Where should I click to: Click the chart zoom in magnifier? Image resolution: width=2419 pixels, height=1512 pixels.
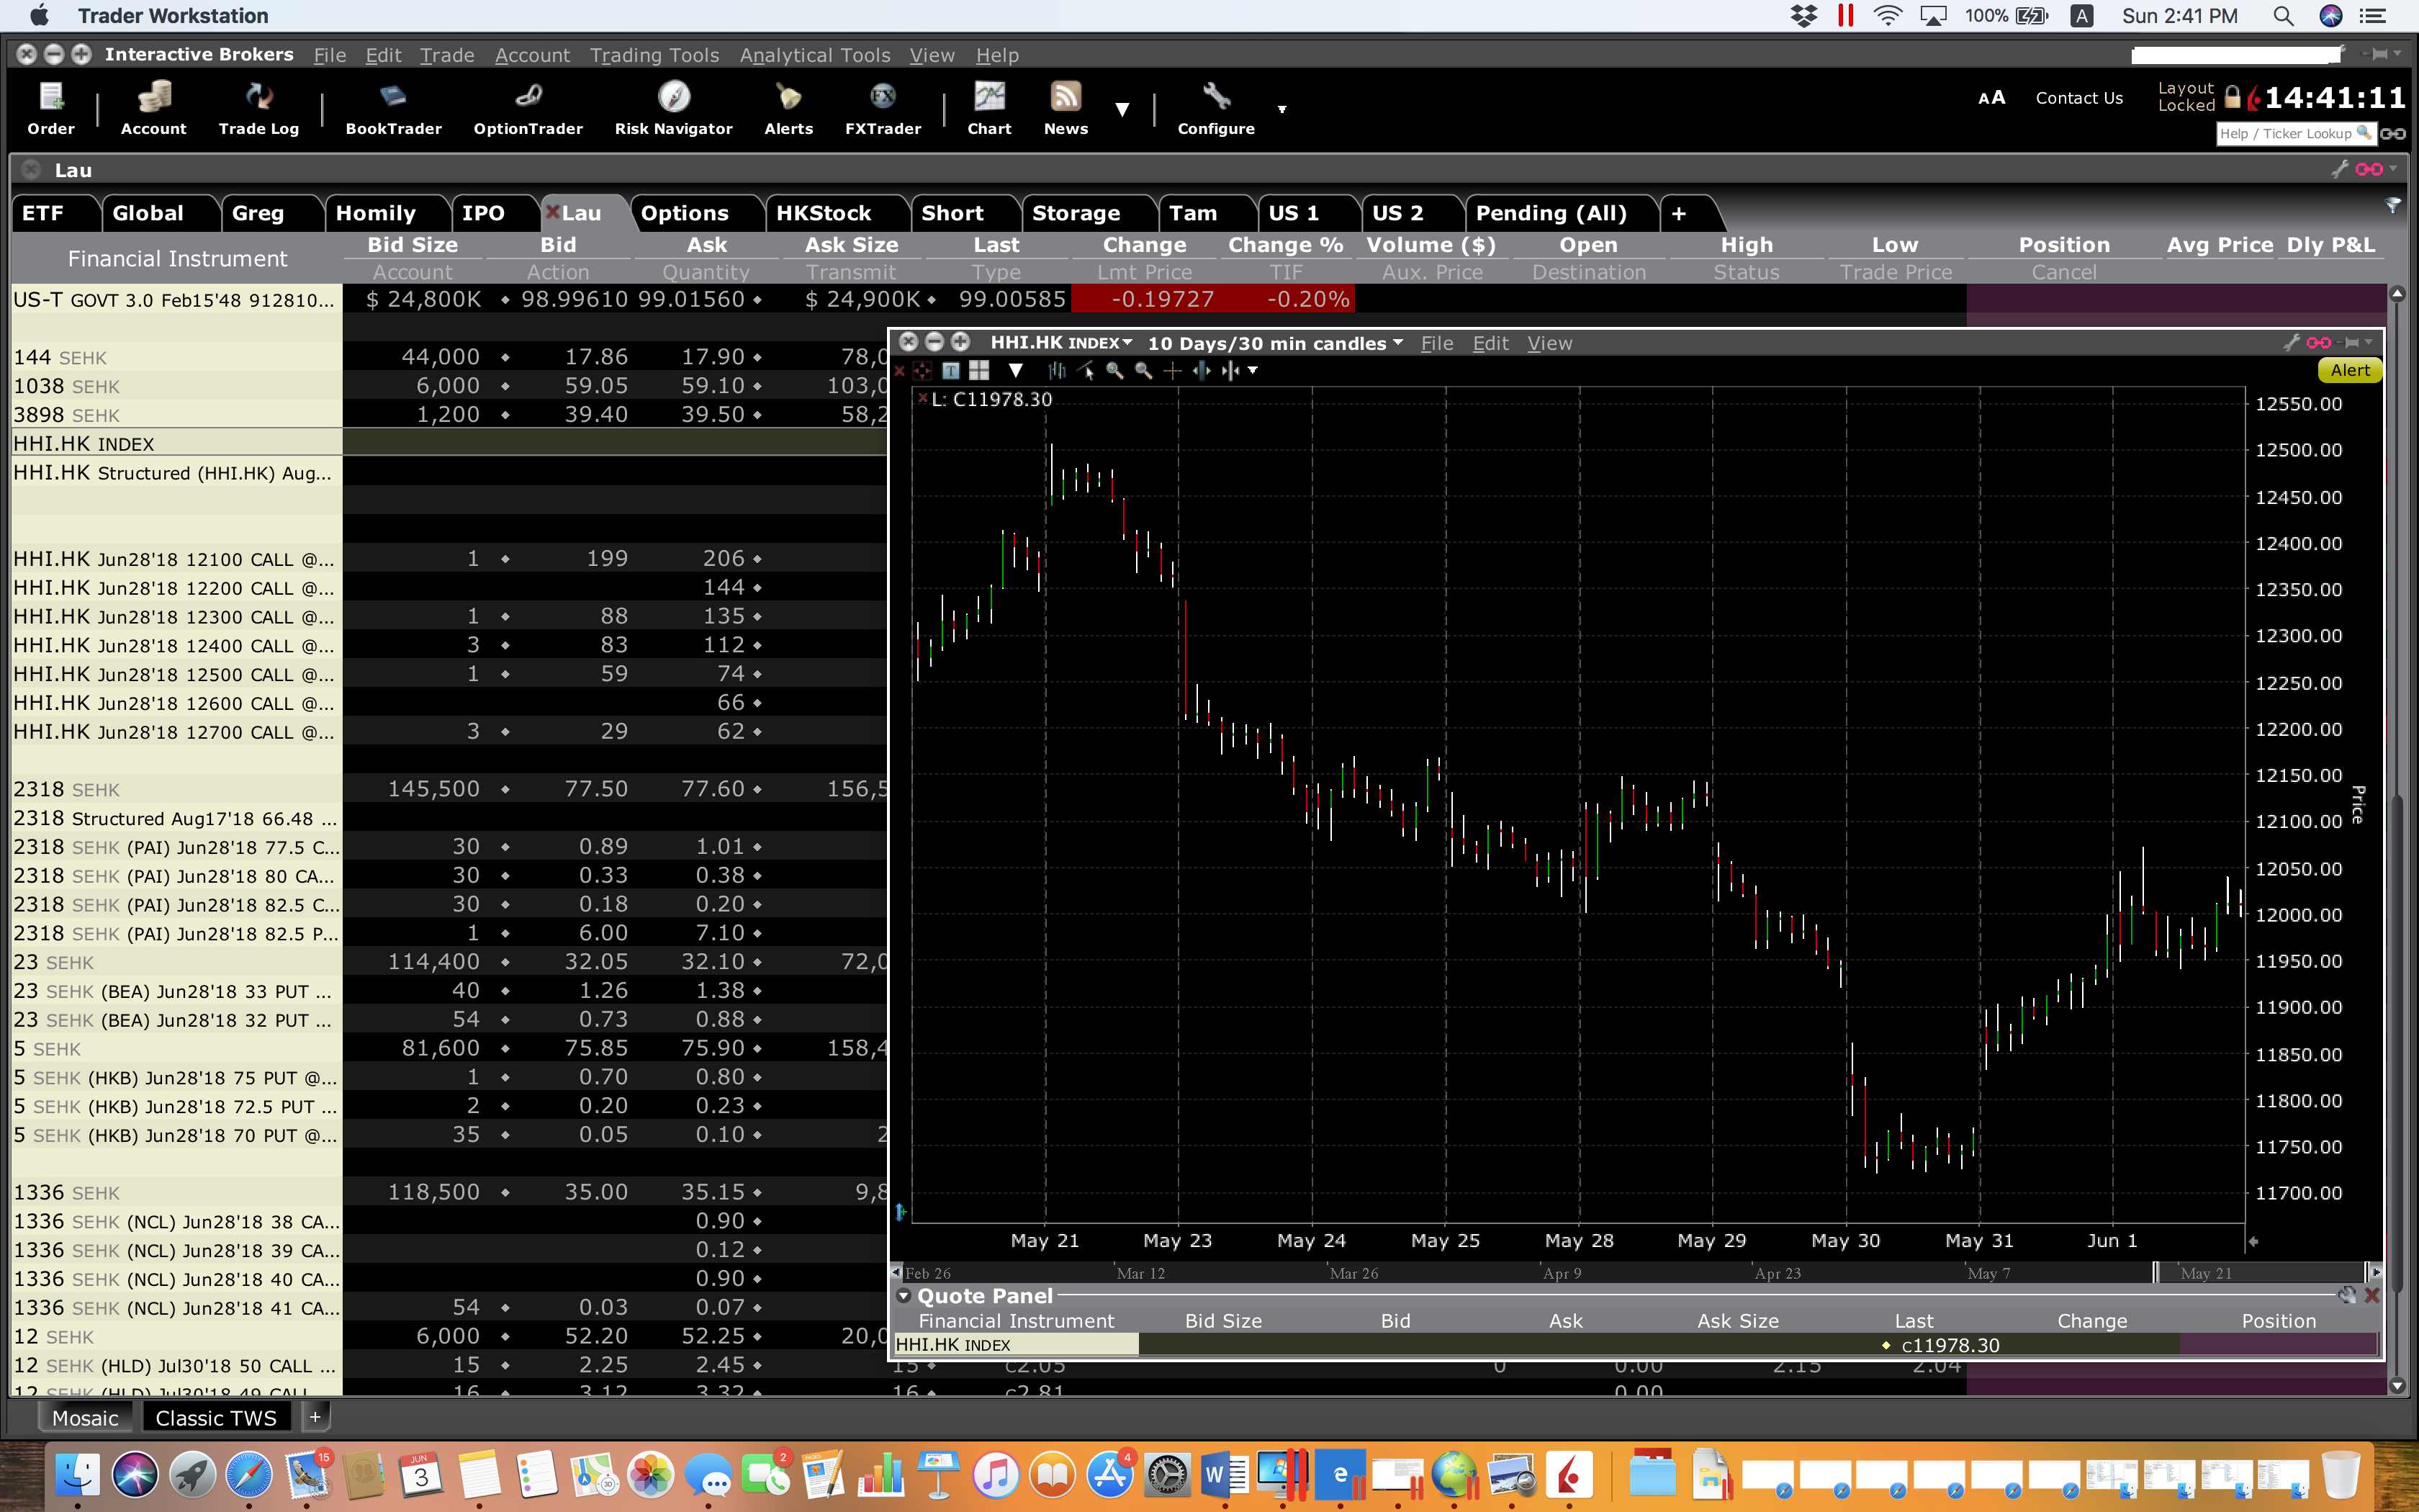(x=1114, y=371)
